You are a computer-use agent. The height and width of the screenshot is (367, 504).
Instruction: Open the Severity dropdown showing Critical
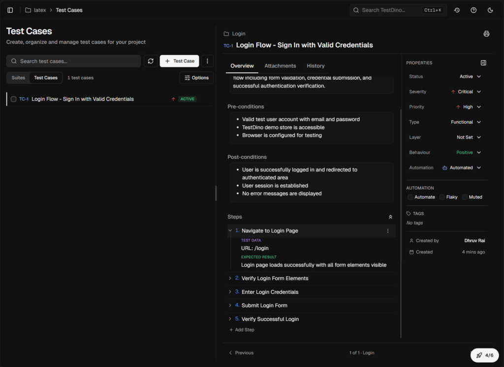(465, 92)
